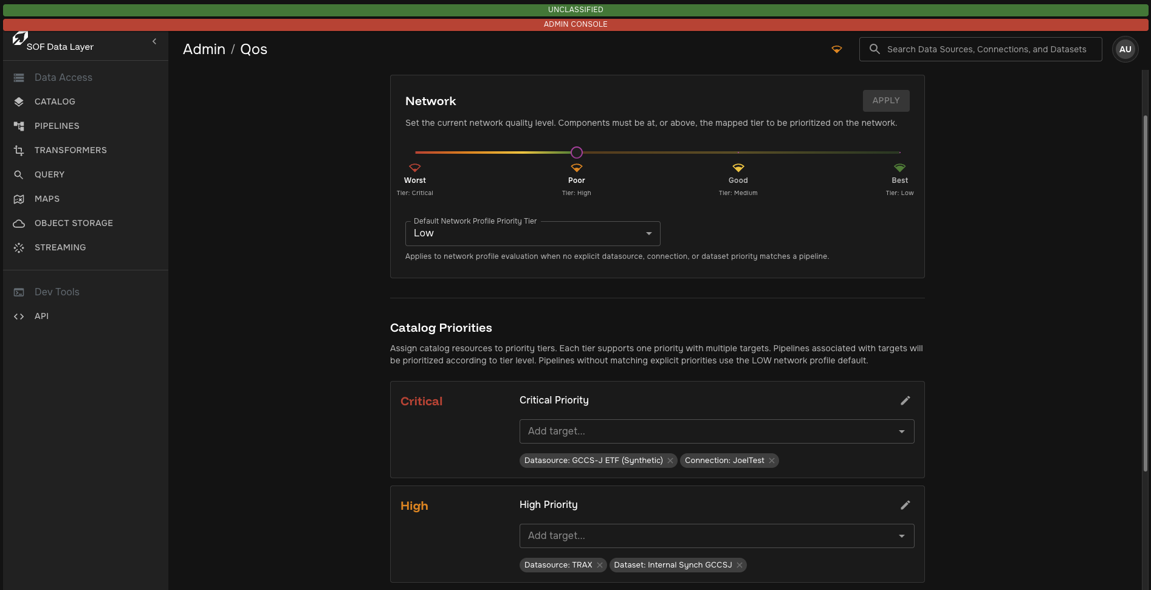Edit the Critical Priority with pencil icon
The height and width of the screenshot is (590, 1151).
coord(905,400)
